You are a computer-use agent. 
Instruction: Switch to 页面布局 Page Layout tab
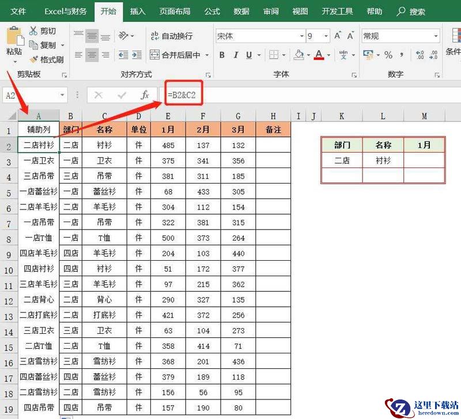(175, 12)
